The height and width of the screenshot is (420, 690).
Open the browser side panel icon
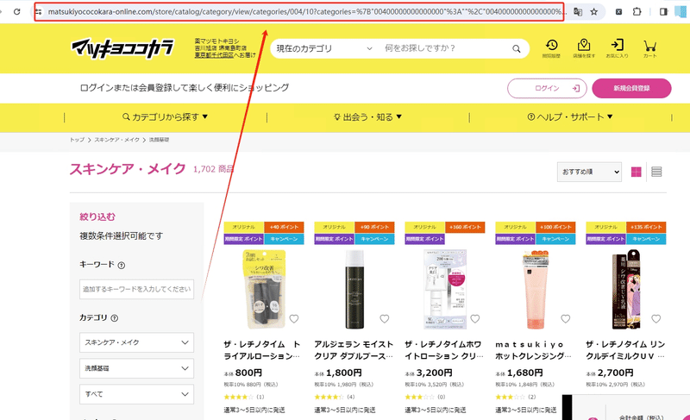tap(663, 12)
